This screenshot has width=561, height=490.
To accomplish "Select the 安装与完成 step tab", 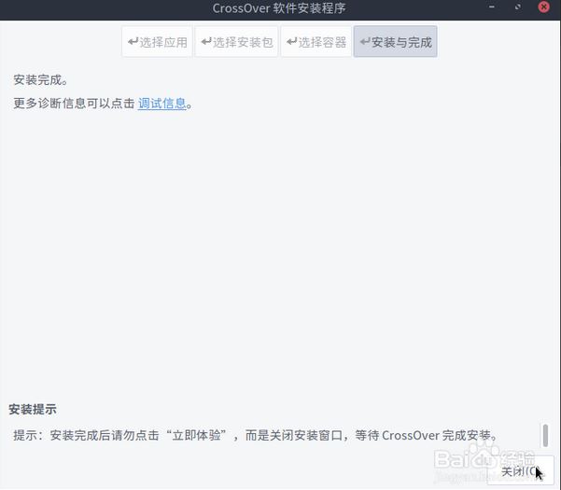I will point(396,41).
